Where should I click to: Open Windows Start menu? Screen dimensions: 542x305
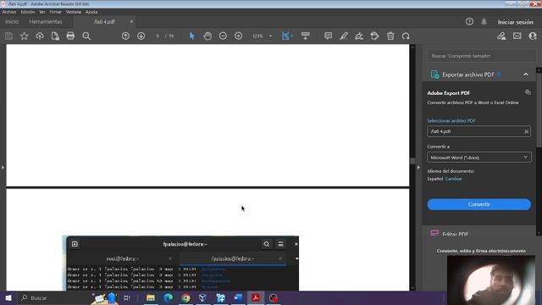pos(8,297)
